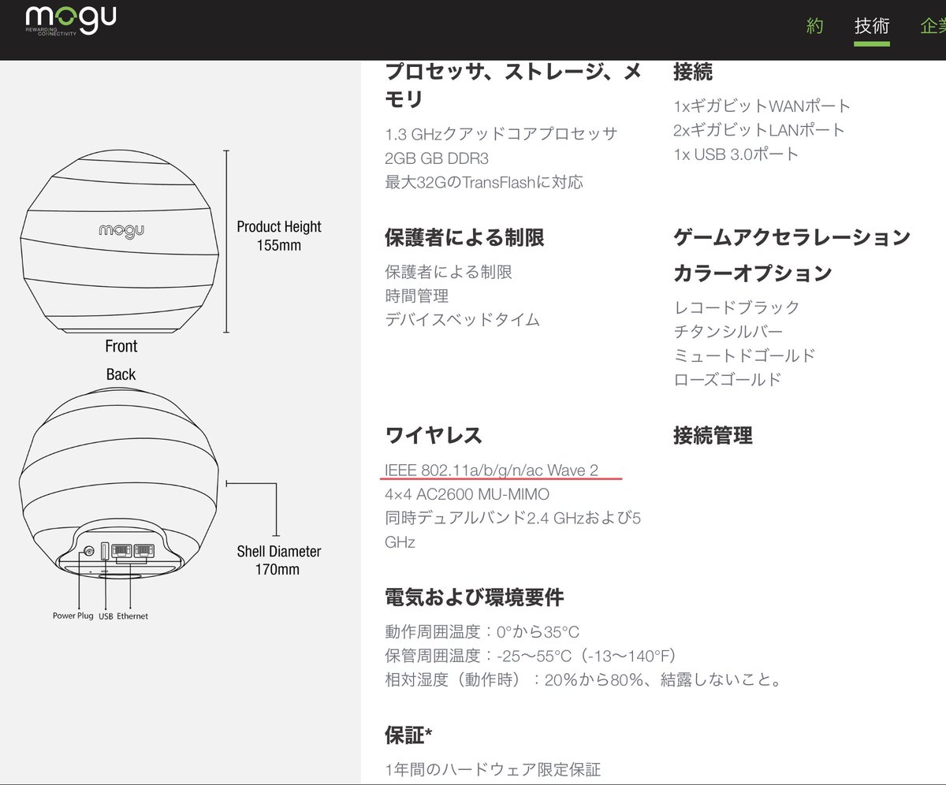Click the green underline under 技術

click(x=872, y=44)
